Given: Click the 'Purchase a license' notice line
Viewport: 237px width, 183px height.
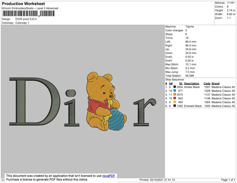Looking at the screenshot, I should (x=47, y=179).
